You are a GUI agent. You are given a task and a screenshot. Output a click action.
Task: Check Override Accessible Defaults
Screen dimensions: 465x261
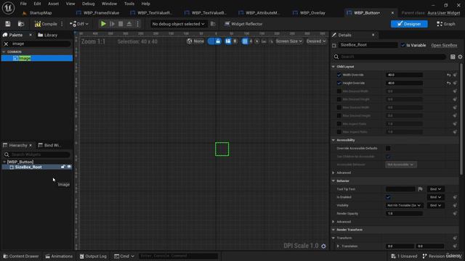pos(388,148)
